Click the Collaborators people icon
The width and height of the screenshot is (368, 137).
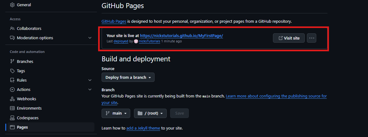point(12,28)
